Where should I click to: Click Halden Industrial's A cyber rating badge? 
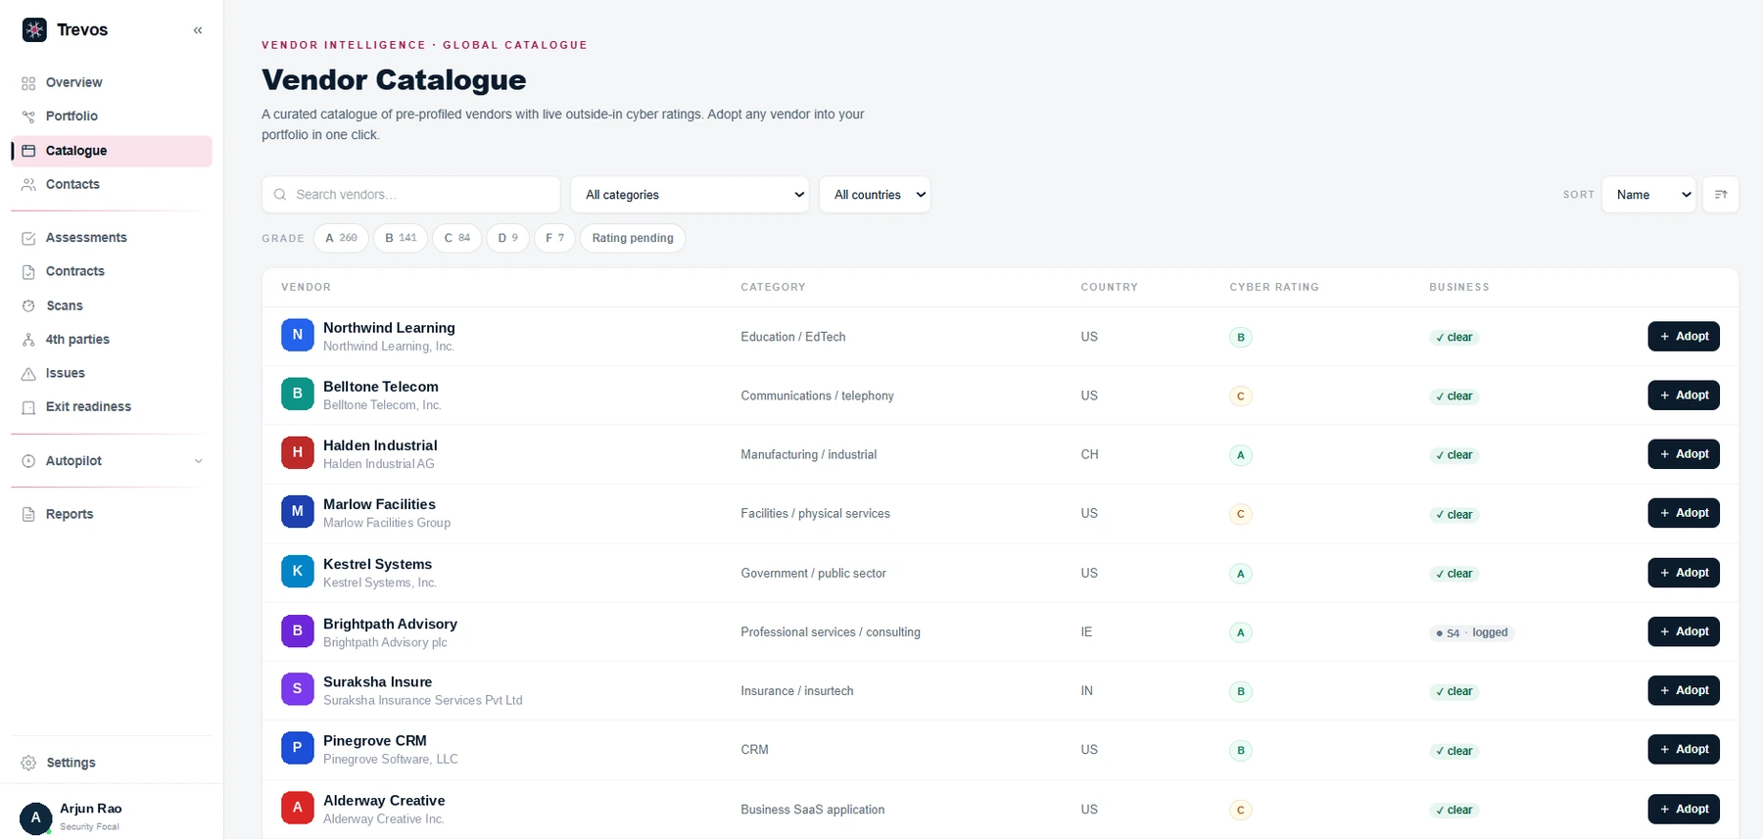pyautogui.click(x=1241, y=455)
